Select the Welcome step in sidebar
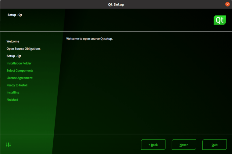Viewport: 232px width, 154px height. tap(13, 41)
